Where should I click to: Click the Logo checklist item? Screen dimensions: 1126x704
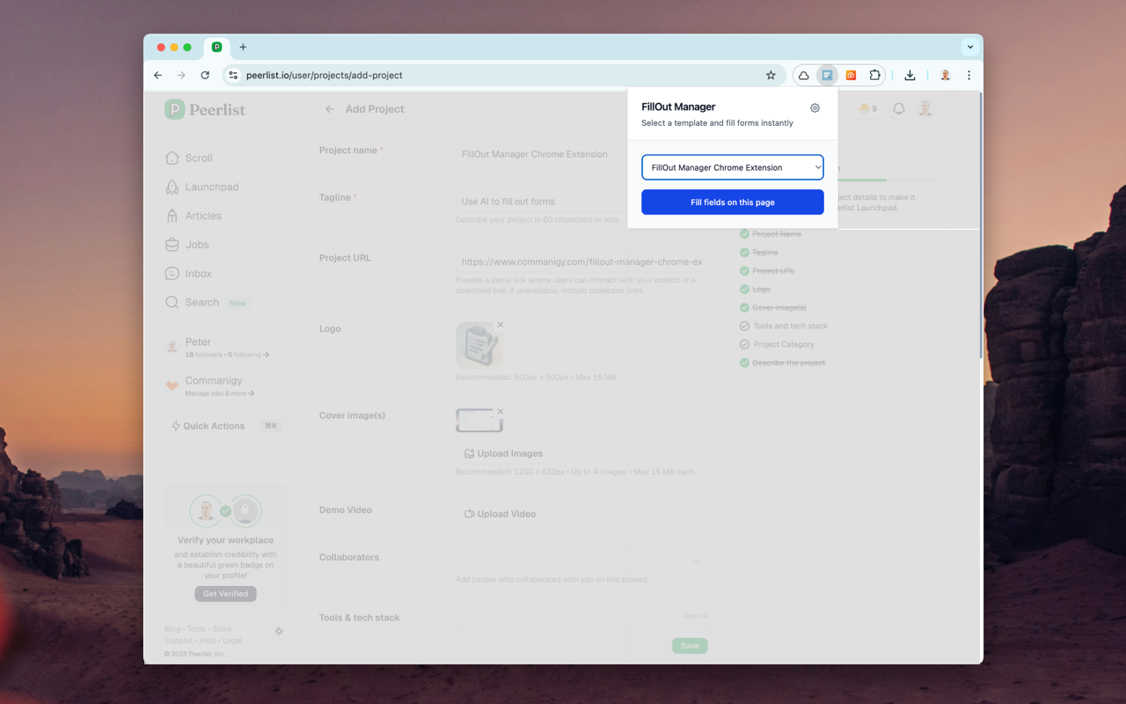click(755, 290)
